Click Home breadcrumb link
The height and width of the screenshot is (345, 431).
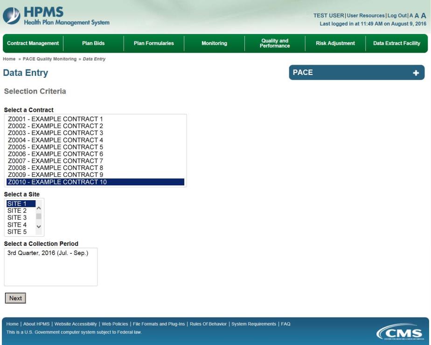click(9, 59)
